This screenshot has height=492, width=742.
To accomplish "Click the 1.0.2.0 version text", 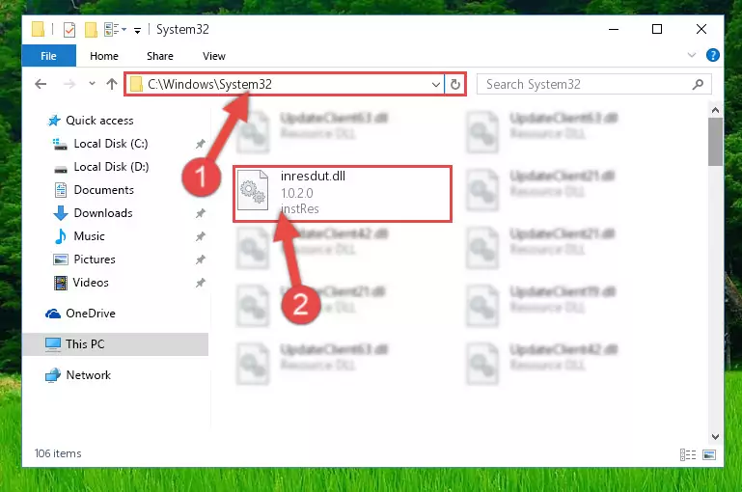I will pyautogui.click(x=297, y=193).
